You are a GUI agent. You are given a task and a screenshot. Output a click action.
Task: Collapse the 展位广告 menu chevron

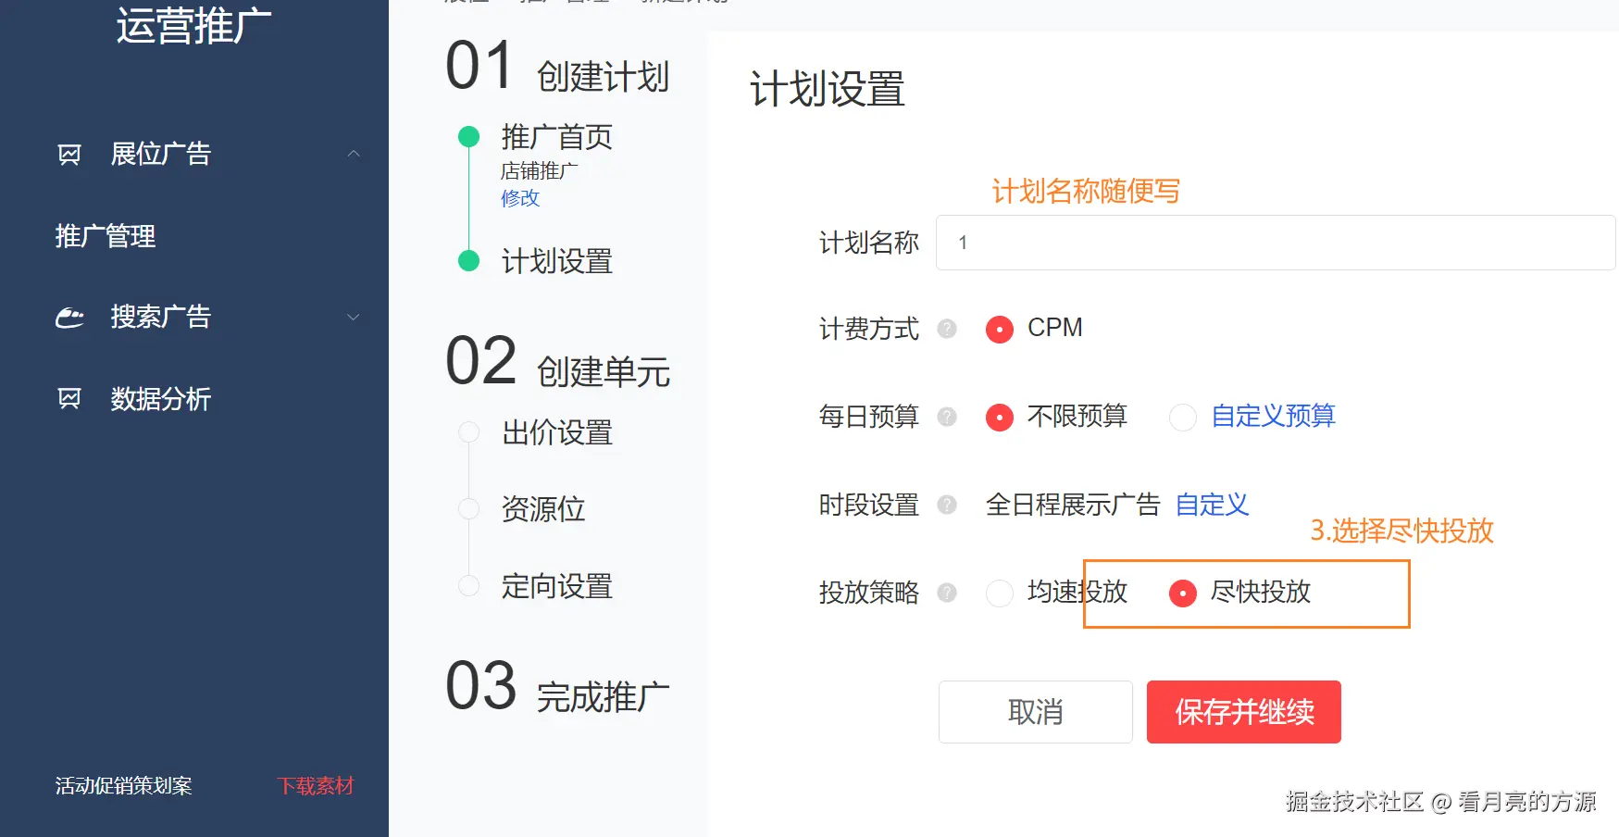[354, 154]
